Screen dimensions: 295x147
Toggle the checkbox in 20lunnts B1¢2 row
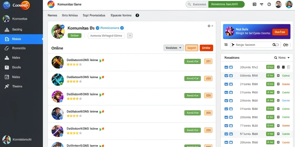coord(278,67)
